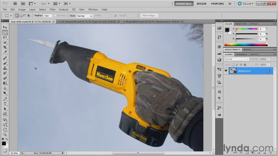Open the Character panel icon
278x156 pixels.
coord(219,92)
